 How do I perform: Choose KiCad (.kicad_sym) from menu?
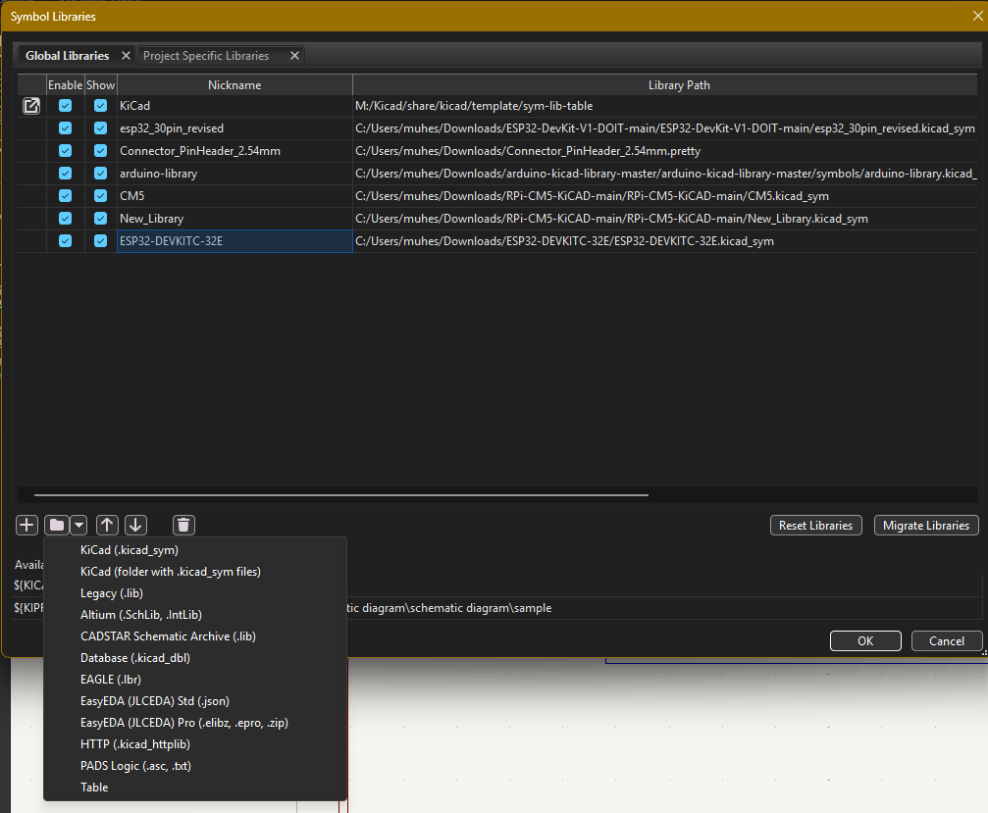pyautogui.click(x=195, y=550)
